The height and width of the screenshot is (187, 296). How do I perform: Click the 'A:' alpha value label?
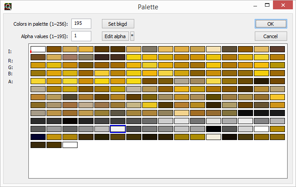pos(10,82)
